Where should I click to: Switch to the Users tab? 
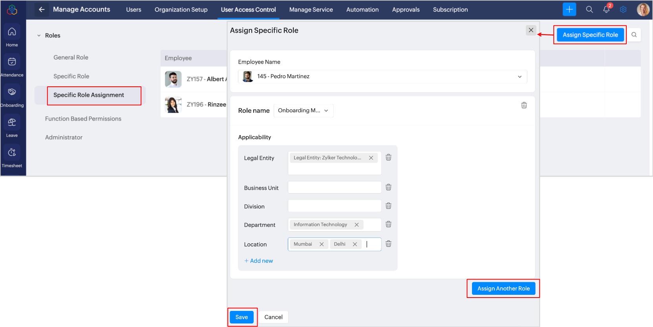[134, 9]
